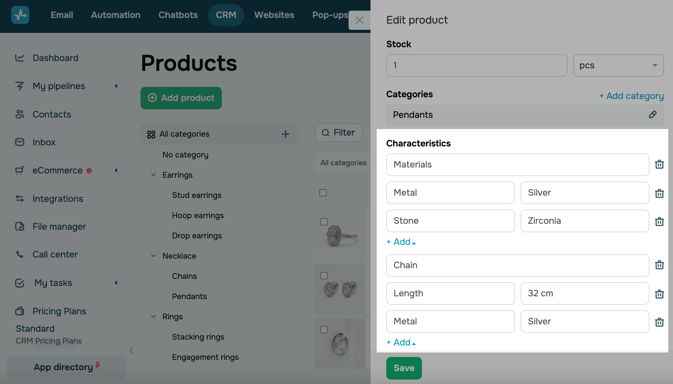Click the SendPulse logo icon
The width and height of the screenshot is (673, 384).
pyautogui.click(x=20, y=15)
